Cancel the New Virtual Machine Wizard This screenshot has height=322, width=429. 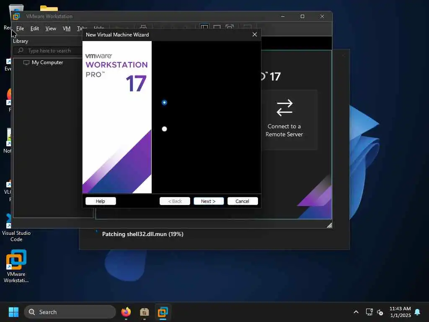coord(243,201)
